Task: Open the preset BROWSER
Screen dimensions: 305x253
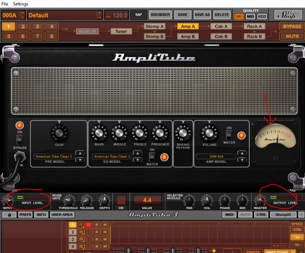Action: (x=160, y=15)
